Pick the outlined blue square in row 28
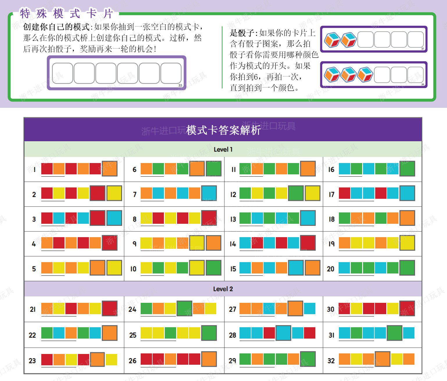 point(283,333)
